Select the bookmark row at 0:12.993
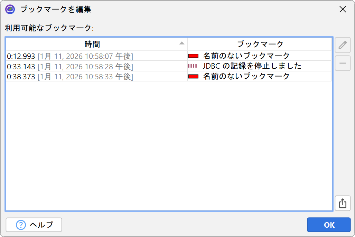 (x=70, y=56)
